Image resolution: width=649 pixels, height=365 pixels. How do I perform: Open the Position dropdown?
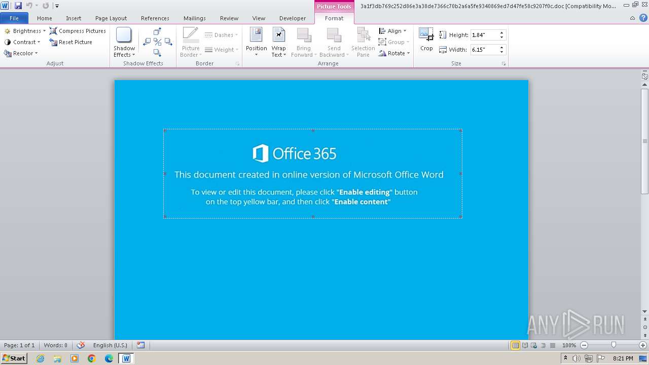256,43
